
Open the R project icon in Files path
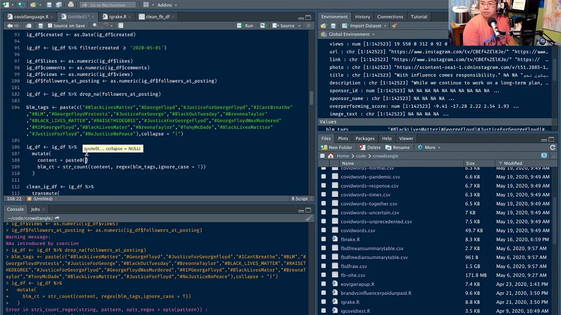pos(544,156)
